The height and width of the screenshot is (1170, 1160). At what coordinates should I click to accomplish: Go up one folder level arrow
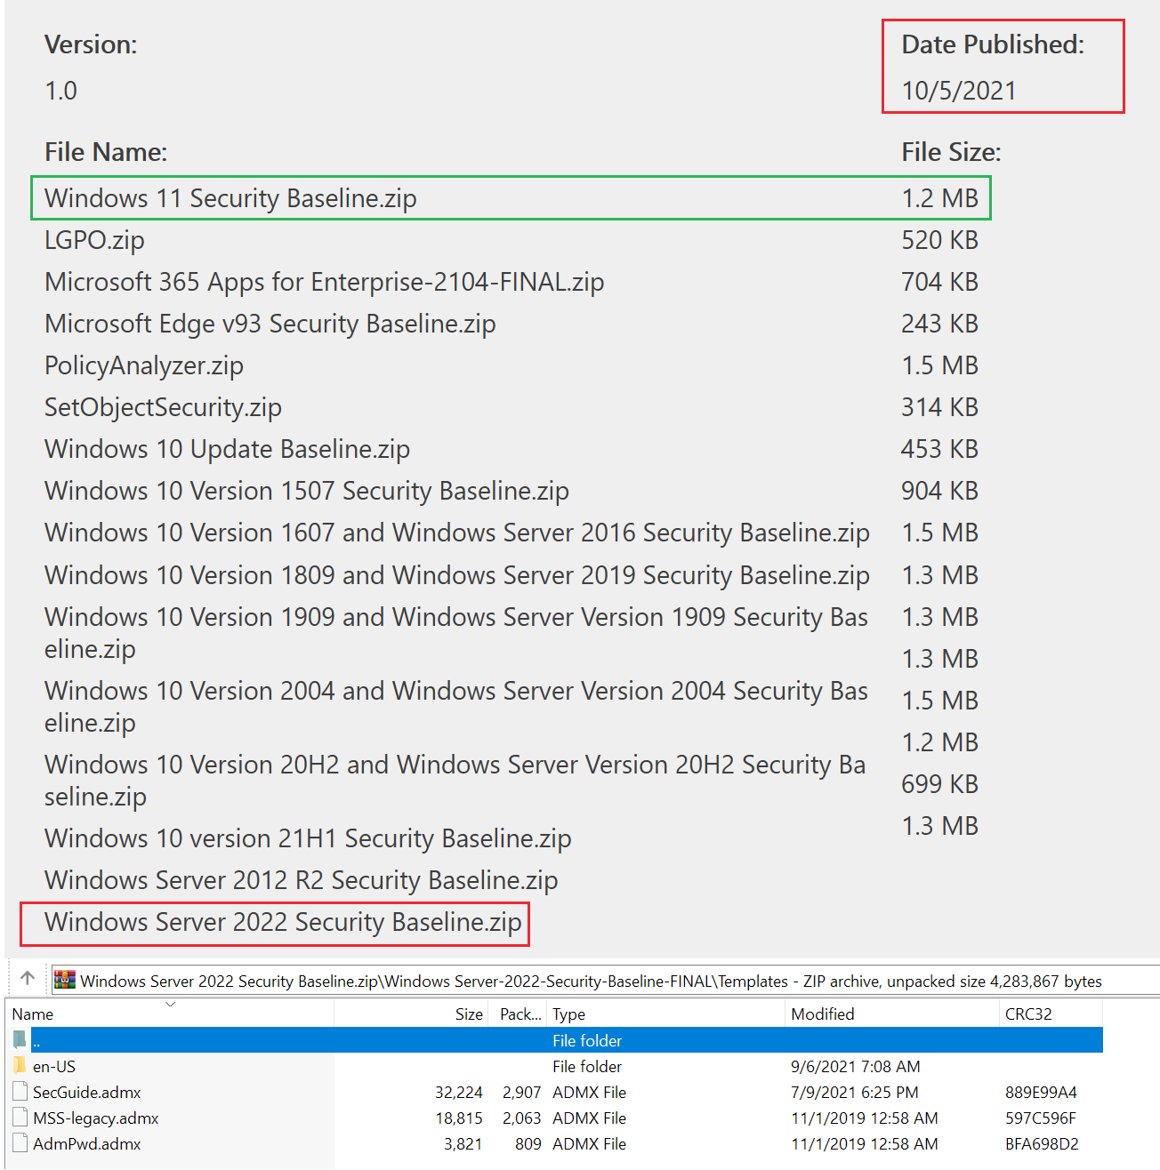[x=28, y=978]
